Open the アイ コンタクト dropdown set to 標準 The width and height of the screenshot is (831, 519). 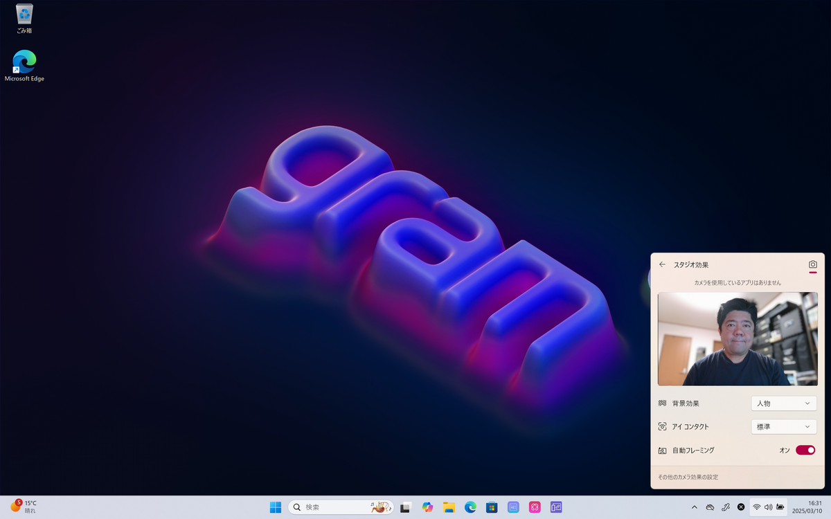pyautogui.click(x=784, y=427)
